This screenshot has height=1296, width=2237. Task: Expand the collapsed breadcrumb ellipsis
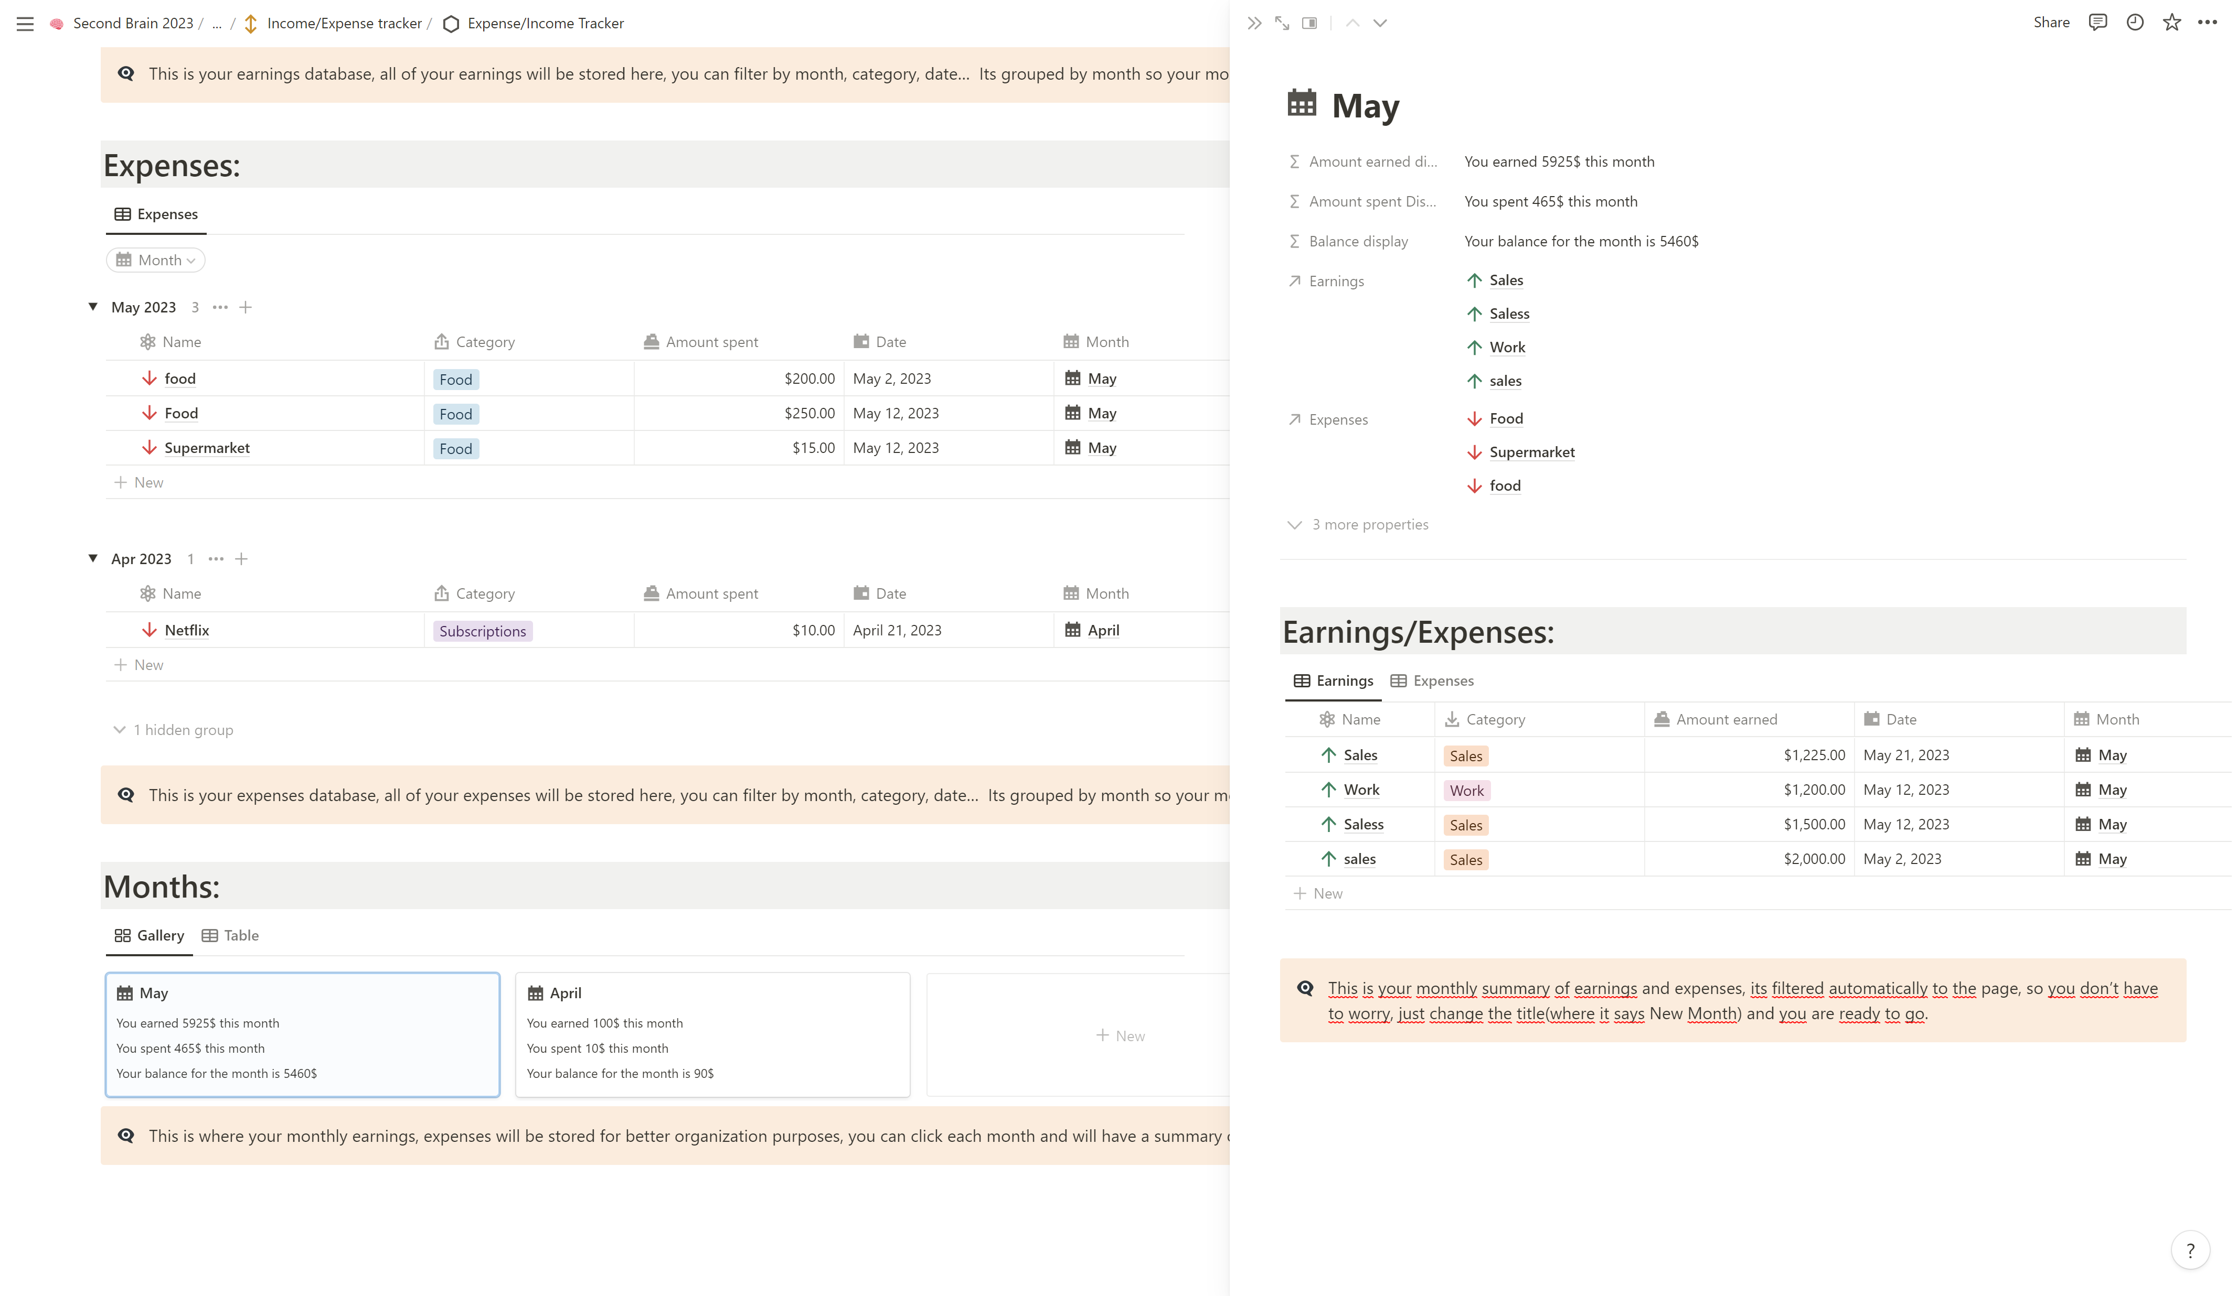[217, 24]
